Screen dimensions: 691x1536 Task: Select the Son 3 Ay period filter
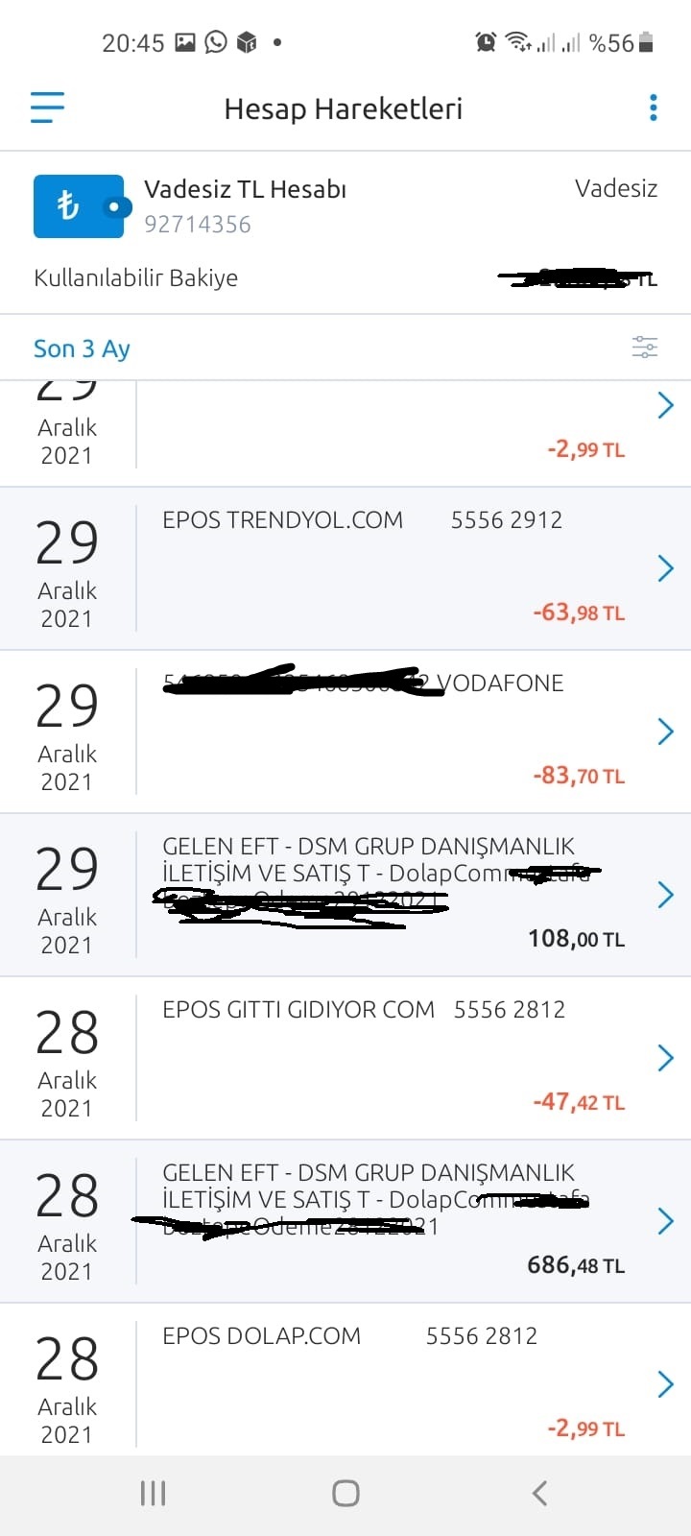point(82,348)
